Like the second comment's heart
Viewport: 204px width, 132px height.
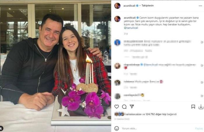point(202,65)
